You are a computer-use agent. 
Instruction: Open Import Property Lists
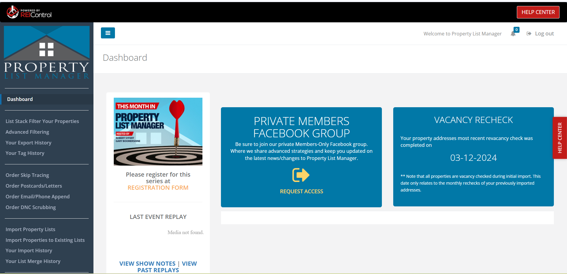(x=30, y=229)
